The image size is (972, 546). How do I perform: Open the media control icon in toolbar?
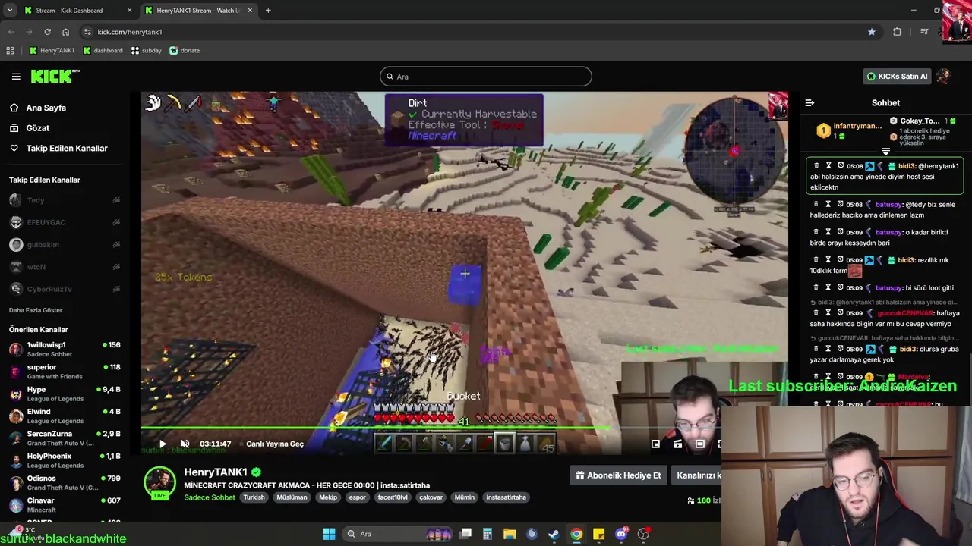924,32
